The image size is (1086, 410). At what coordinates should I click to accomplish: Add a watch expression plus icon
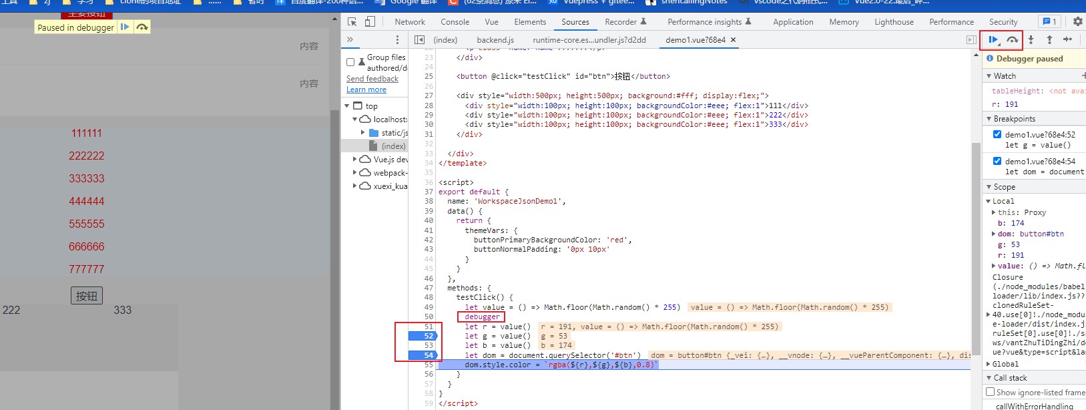[1083, 76]
